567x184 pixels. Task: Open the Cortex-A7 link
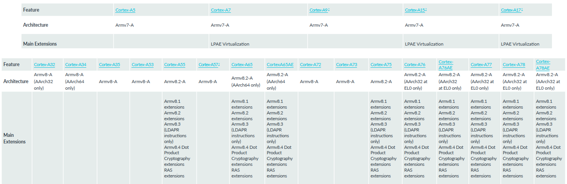(220, 10)
